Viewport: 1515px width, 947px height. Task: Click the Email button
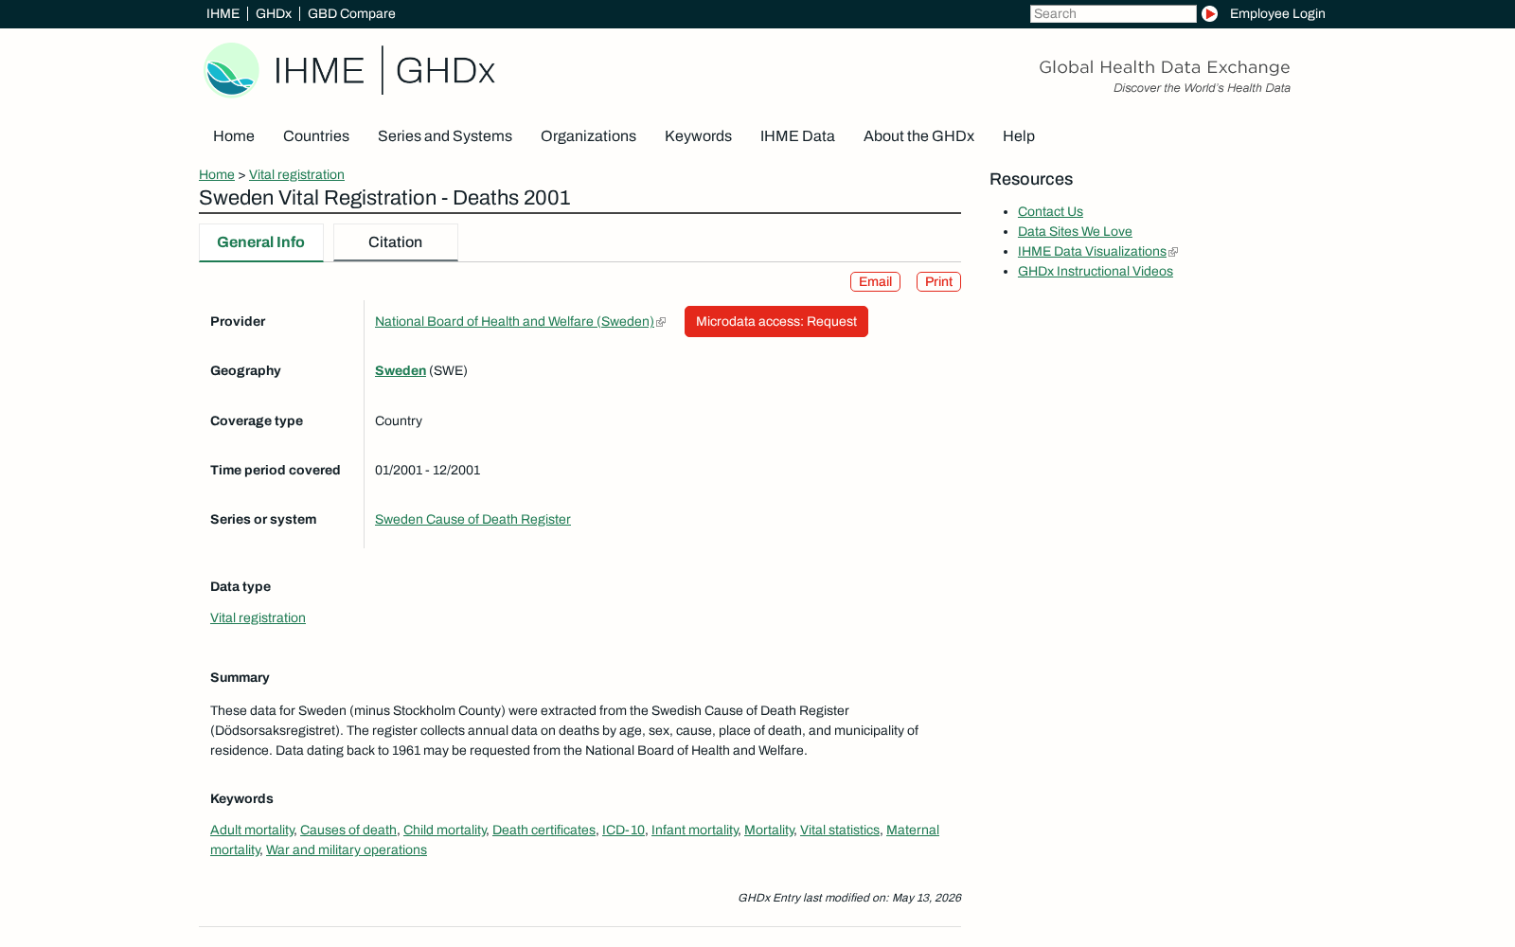tap(875, 282)
